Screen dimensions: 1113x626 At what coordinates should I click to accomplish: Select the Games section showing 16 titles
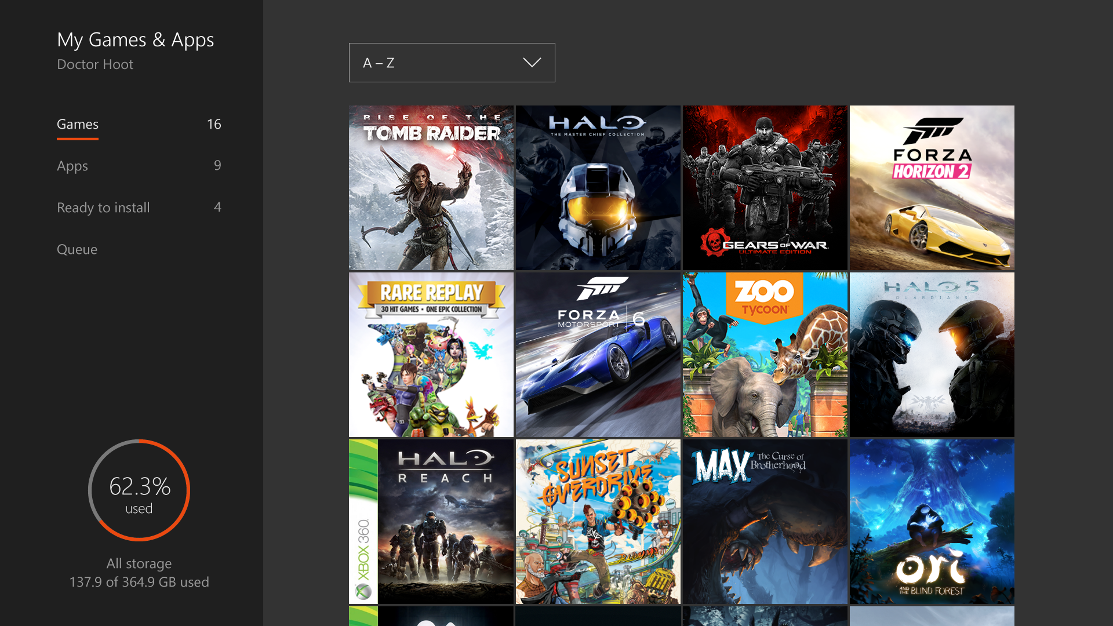coord(77,124)
